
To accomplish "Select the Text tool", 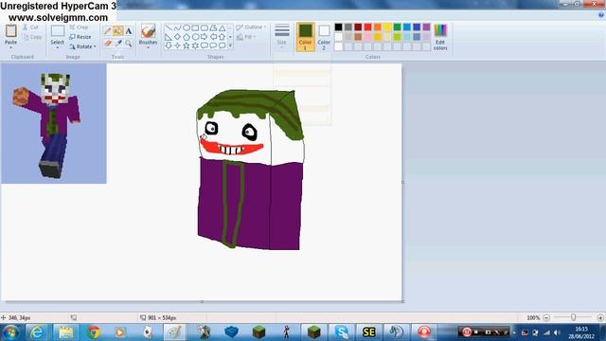I will click(129, 31).
